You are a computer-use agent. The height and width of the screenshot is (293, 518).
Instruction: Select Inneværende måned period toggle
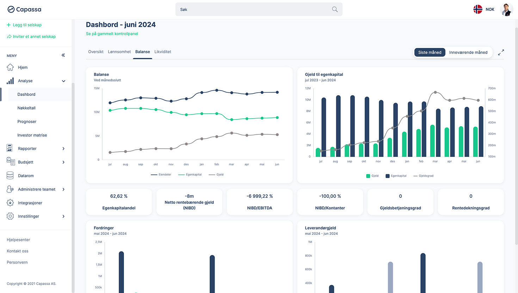468,52
